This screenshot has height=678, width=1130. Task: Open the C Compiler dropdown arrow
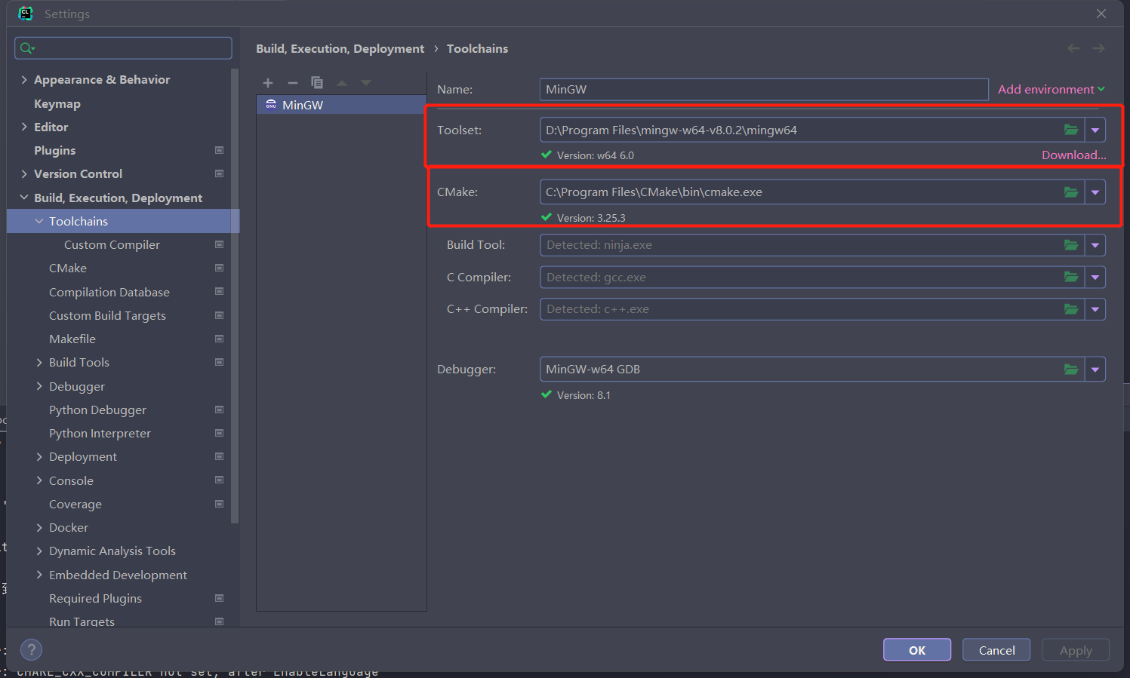click(1095, 278)
